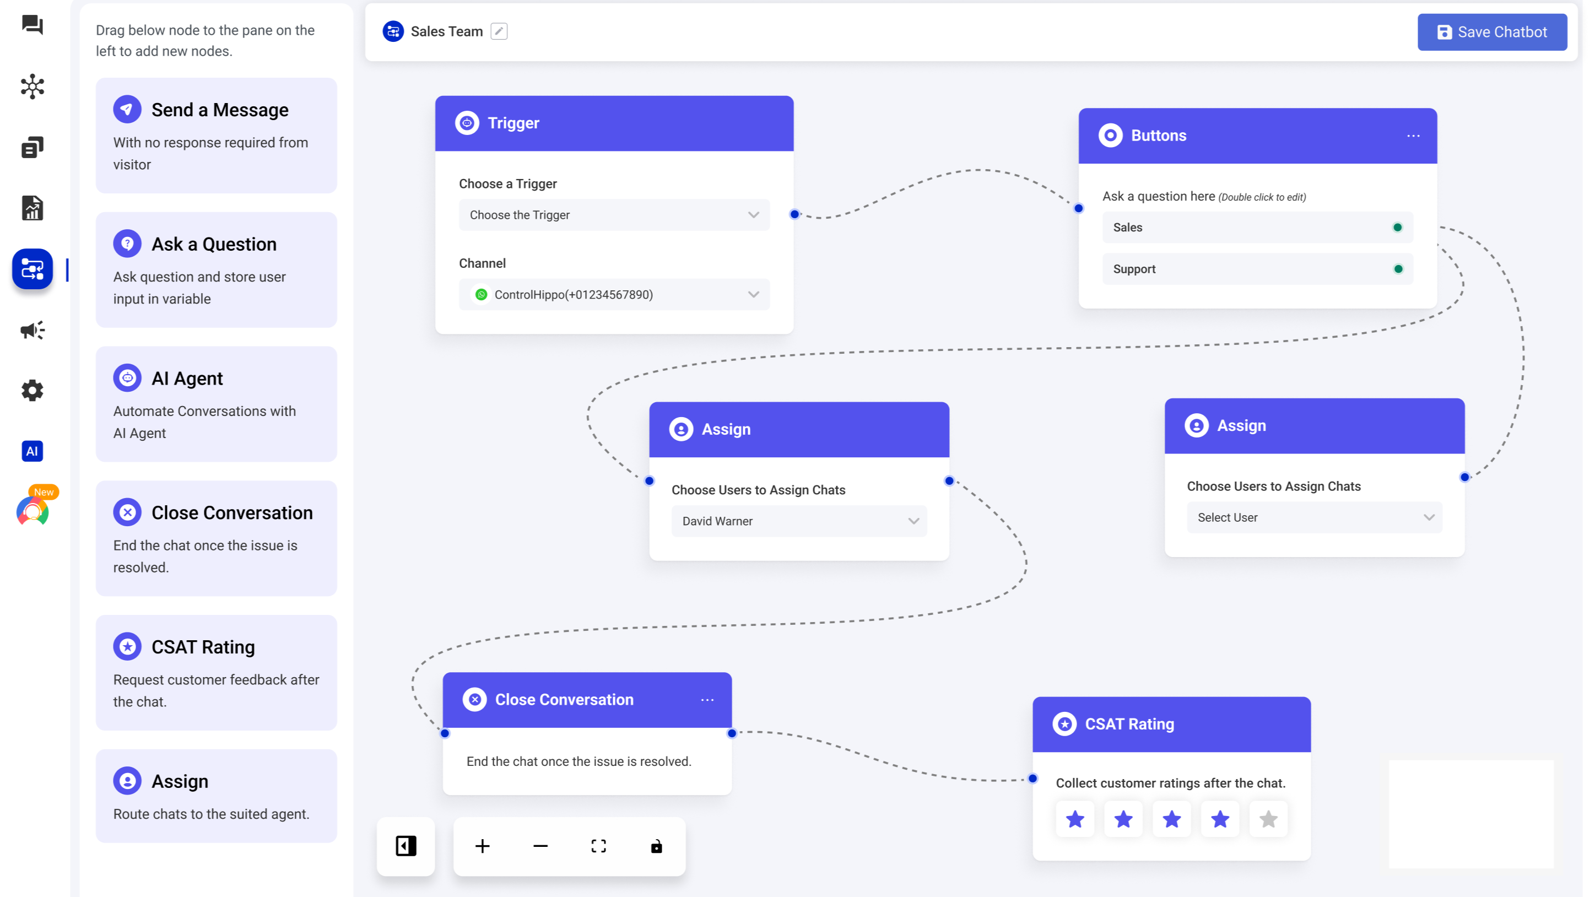Click the integrations hub sidebar icon
Screen dimensions: 1595x897
point(32,87)
